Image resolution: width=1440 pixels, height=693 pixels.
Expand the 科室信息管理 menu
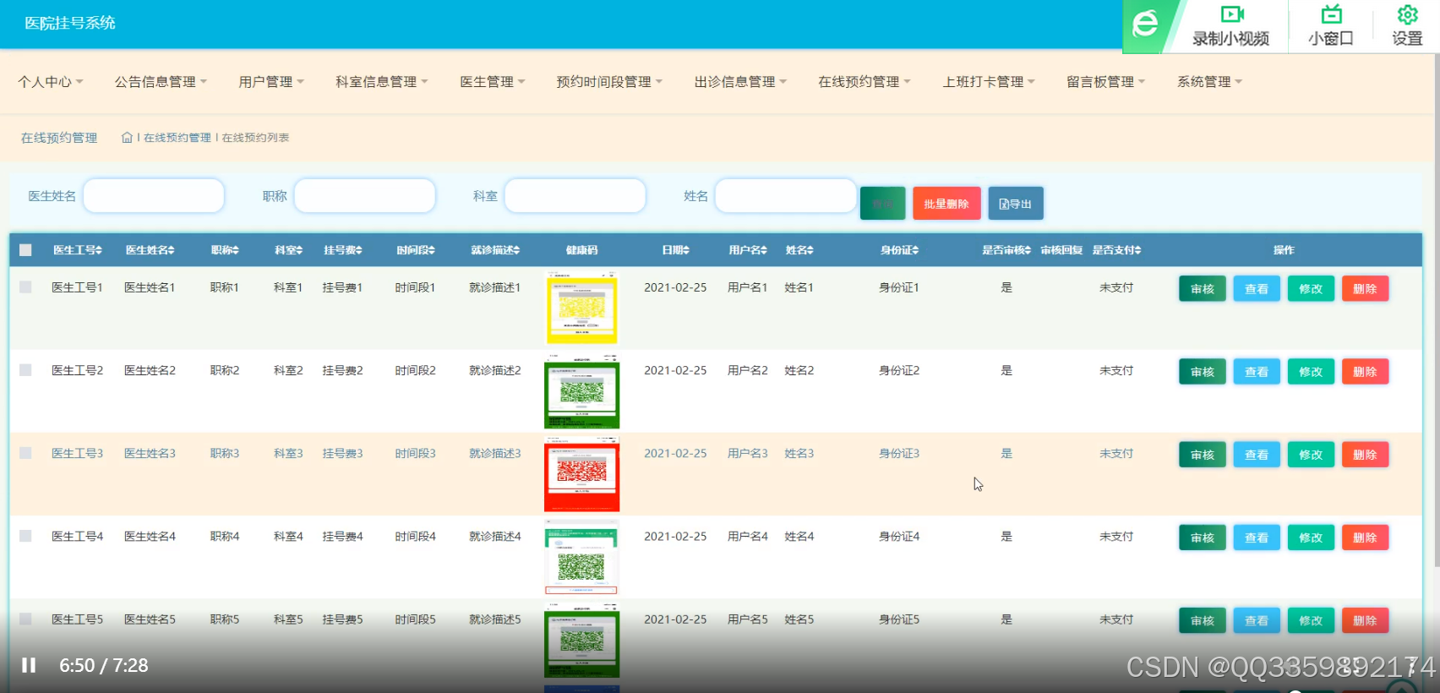tap(381, 82)
